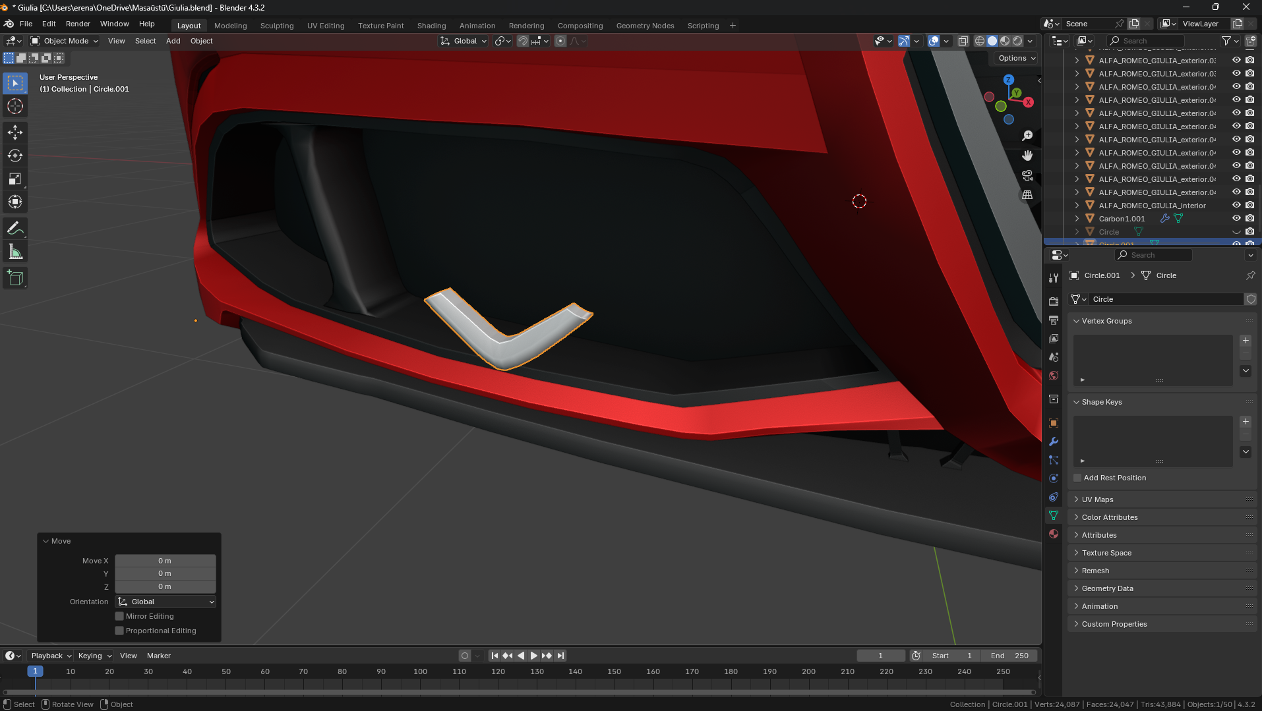Hide ALFA_ROMEO_GIULIA_interior with eye icon

(x=1237, y=205)
